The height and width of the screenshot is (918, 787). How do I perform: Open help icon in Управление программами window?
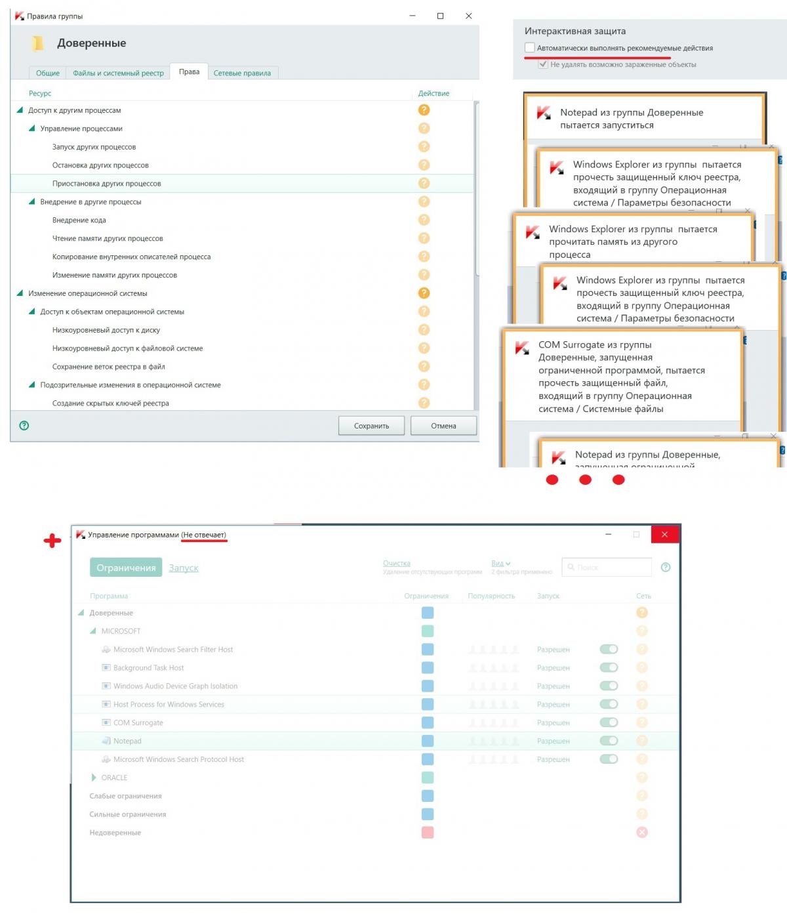(666, 567)
